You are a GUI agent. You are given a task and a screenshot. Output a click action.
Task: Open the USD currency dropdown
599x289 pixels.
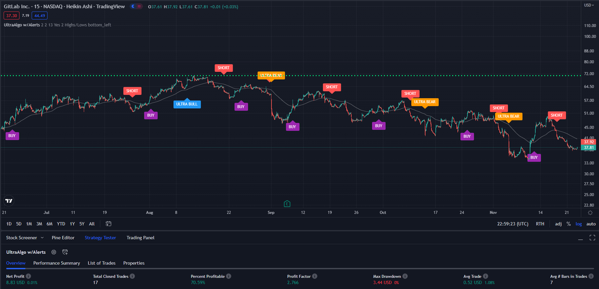click(589, 4)
